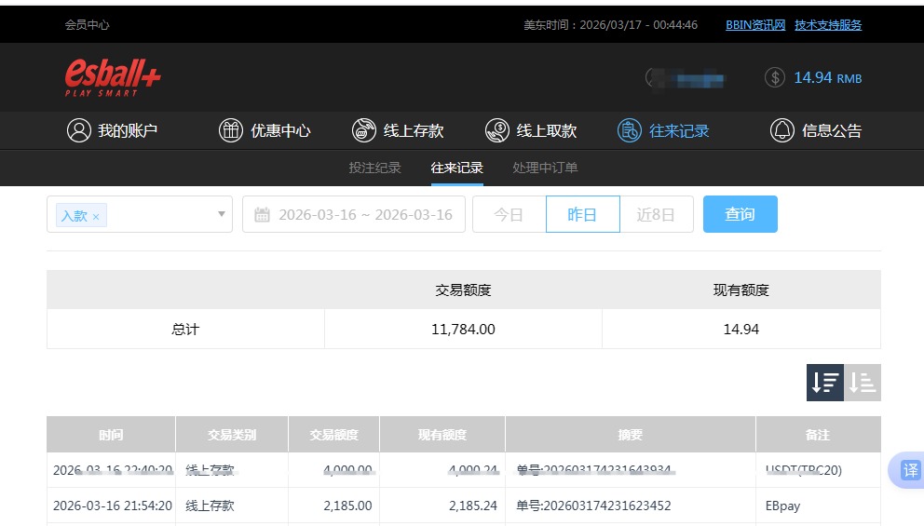Select the 昨日 date range

(x=583, y=214)
